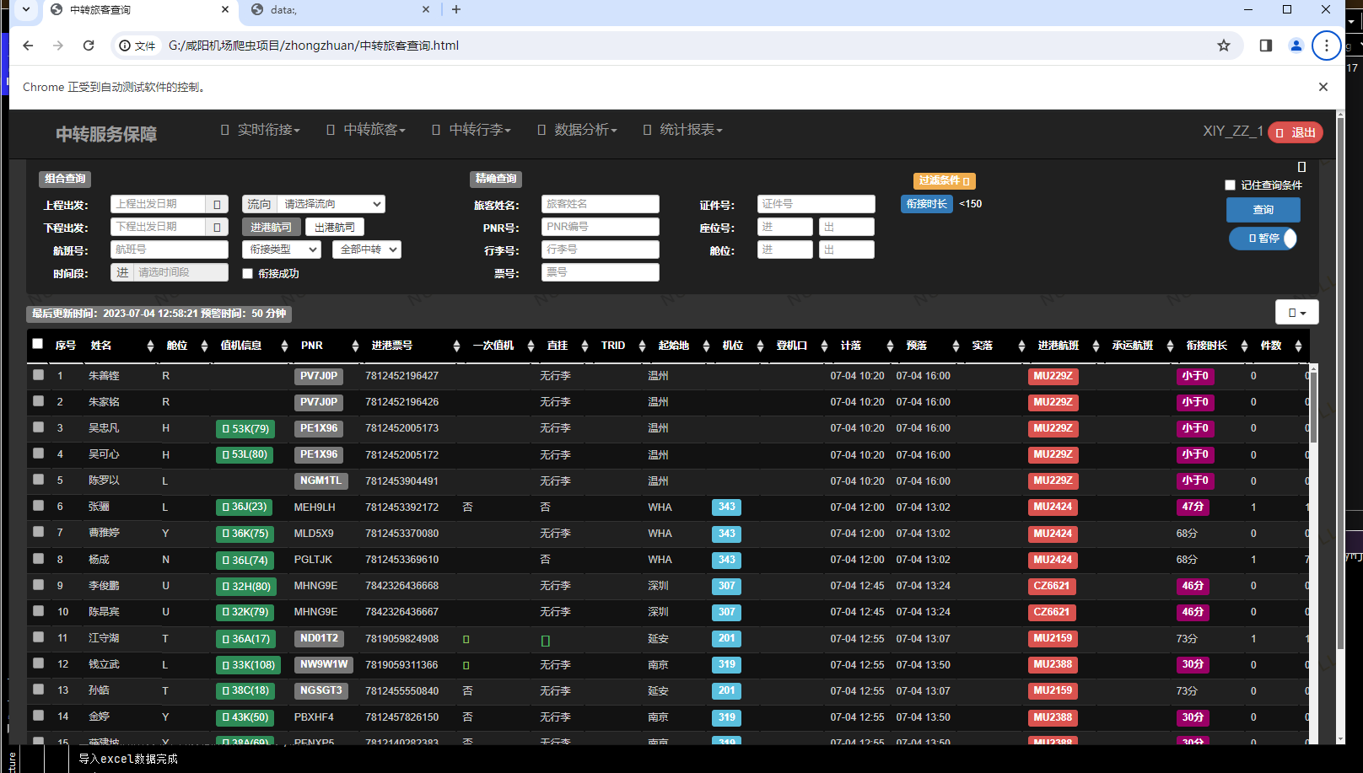Click the PNR编号 input field

click(601, 227)
